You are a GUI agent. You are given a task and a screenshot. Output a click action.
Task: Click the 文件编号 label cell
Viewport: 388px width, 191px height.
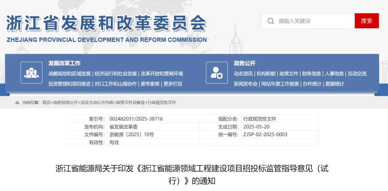(87, 135)
